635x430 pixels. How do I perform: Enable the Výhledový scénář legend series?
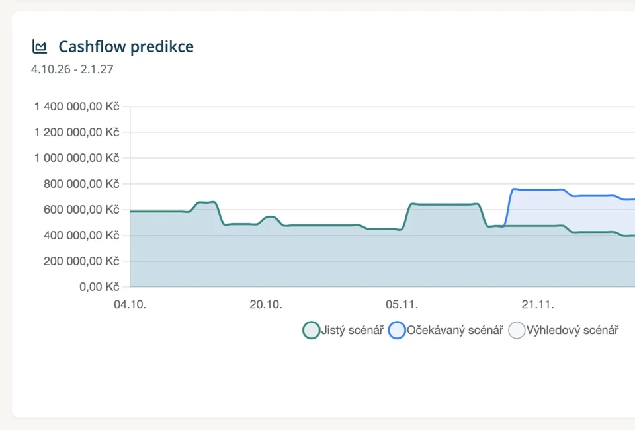564,330
